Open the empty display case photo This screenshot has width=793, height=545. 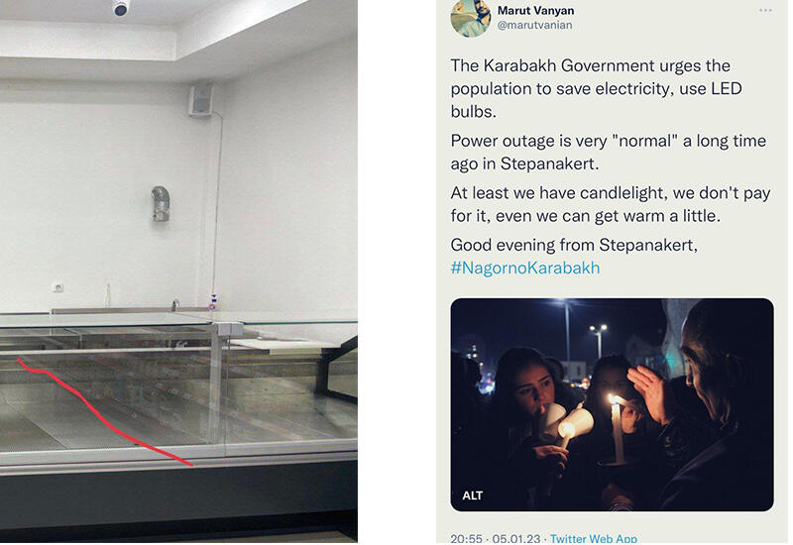pos(178,272)
